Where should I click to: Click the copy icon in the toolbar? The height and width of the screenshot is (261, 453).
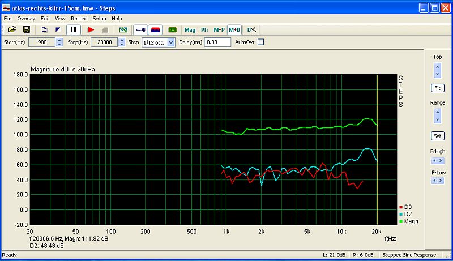(x=45, y=29)
